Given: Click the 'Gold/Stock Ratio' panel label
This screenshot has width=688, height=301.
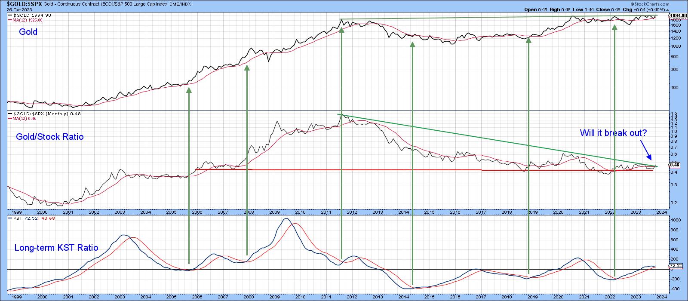Looking at the screenshot, I should click(49, 137).
